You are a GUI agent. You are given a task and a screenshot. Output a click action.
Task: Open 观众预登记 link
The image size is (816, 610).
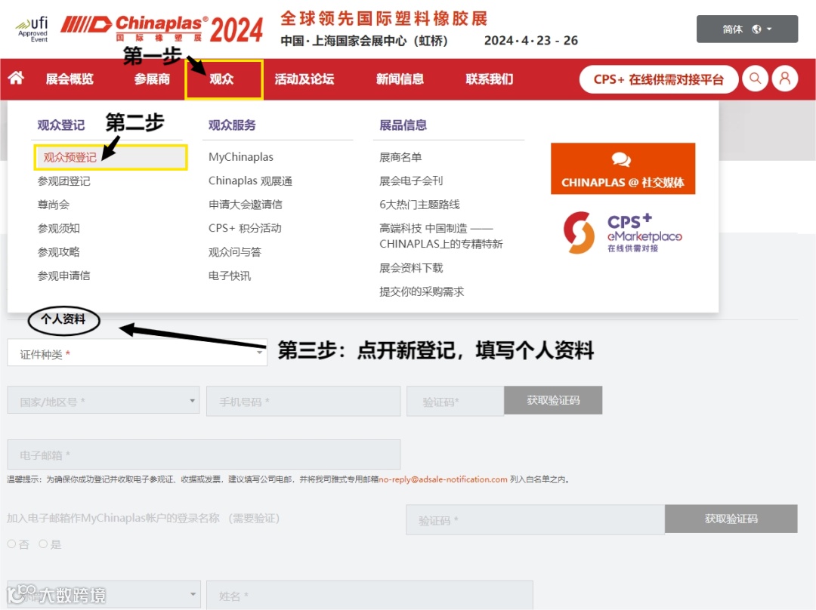70,157
